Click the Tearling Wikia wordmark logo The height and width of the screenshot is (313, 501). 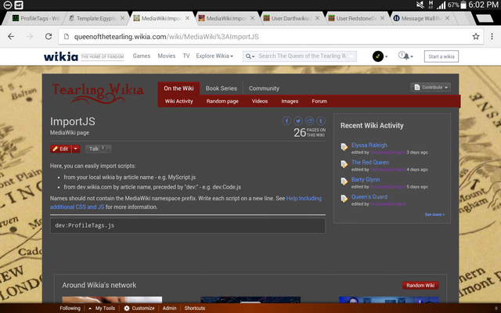pyautogui.click(x=98, y=93)
